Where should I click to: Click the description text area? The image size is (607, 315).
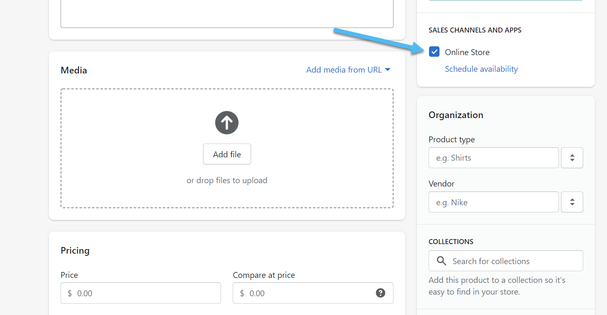227,13
